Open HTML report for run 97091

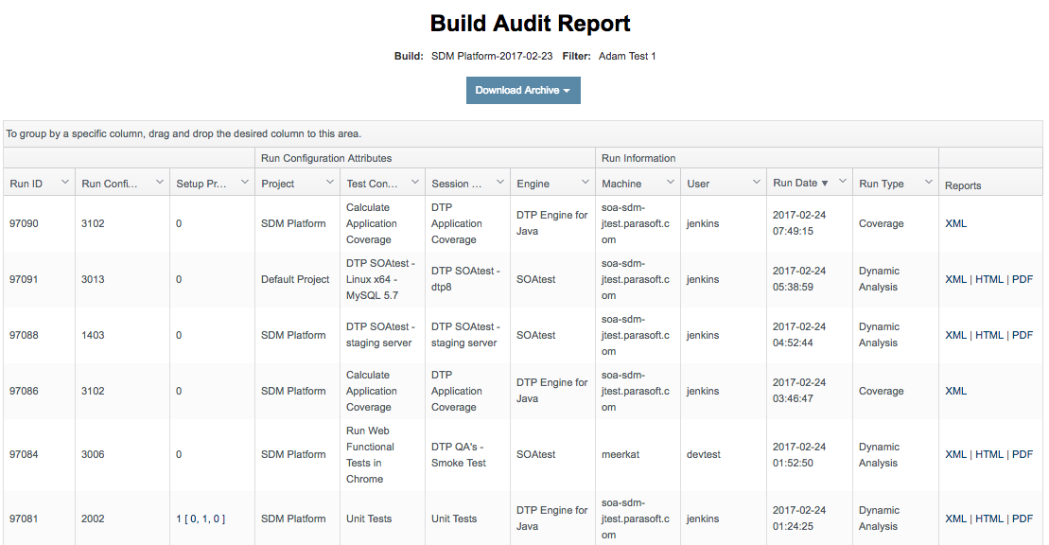[988, 279]
